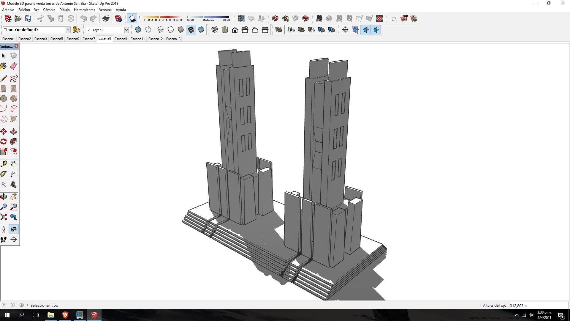Select the Rotate tool
The height and width of the screenshot is (321, 570).
coord(4,141)
